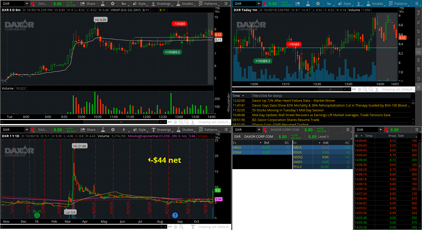Open the dollar drawings dropdown in 1m chart

coord(359,4)
